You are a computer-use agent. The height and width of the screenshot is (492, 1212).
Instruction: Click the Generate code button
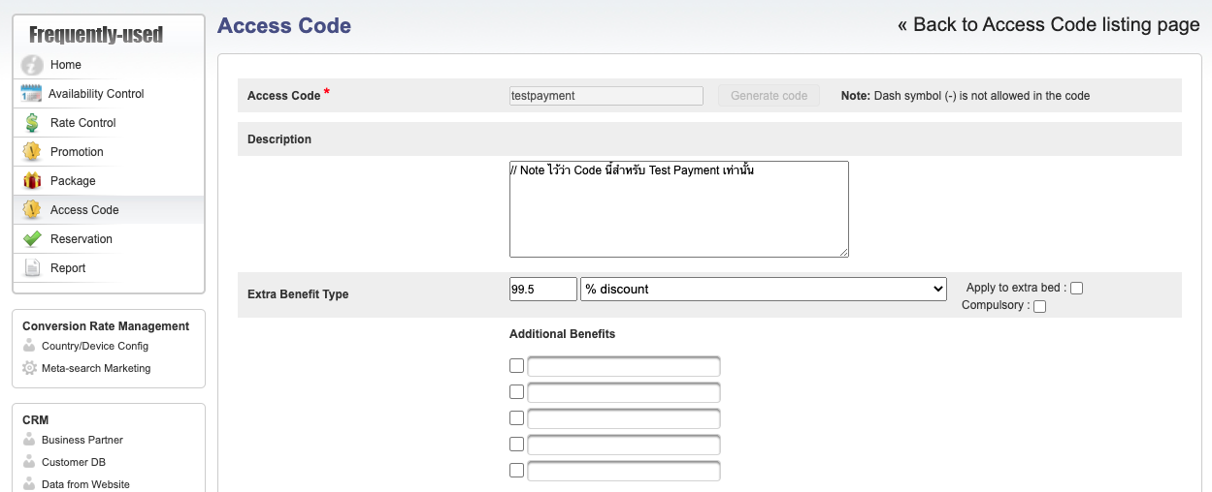click(x=769, y=96)
